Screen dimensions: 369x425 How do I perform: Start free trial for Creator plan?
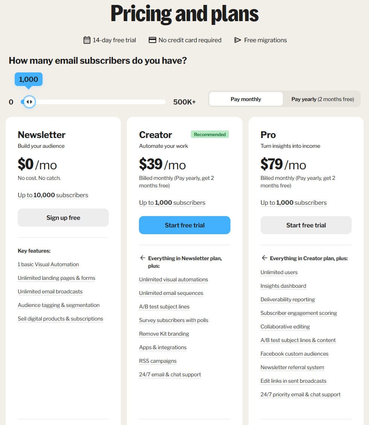point(184,225)
